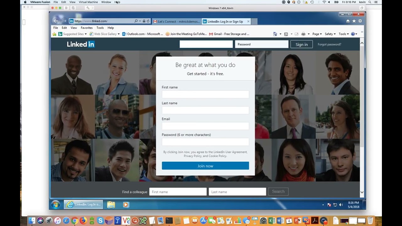Click the volume speaker in Windows tray
The width and height of the screenshot is (402, 226).
pos(341,205)
